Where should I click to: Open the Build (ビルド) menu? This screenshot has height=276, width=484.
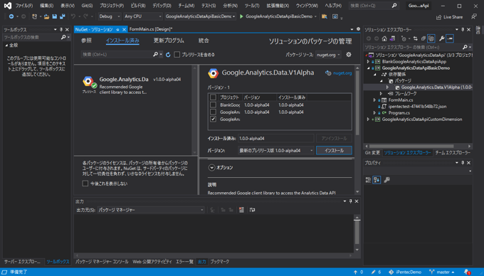pyautogui.click(x=138, y=6)
